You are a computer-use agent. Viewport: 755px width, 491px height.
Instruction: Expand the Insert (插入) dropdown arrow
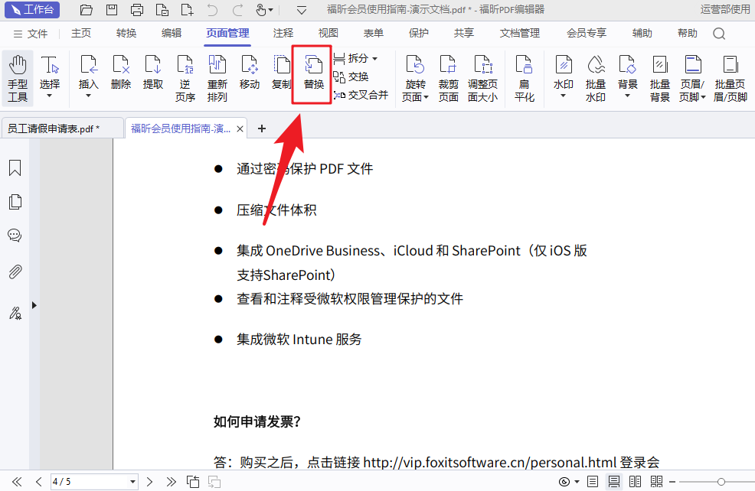pos(88,96)
